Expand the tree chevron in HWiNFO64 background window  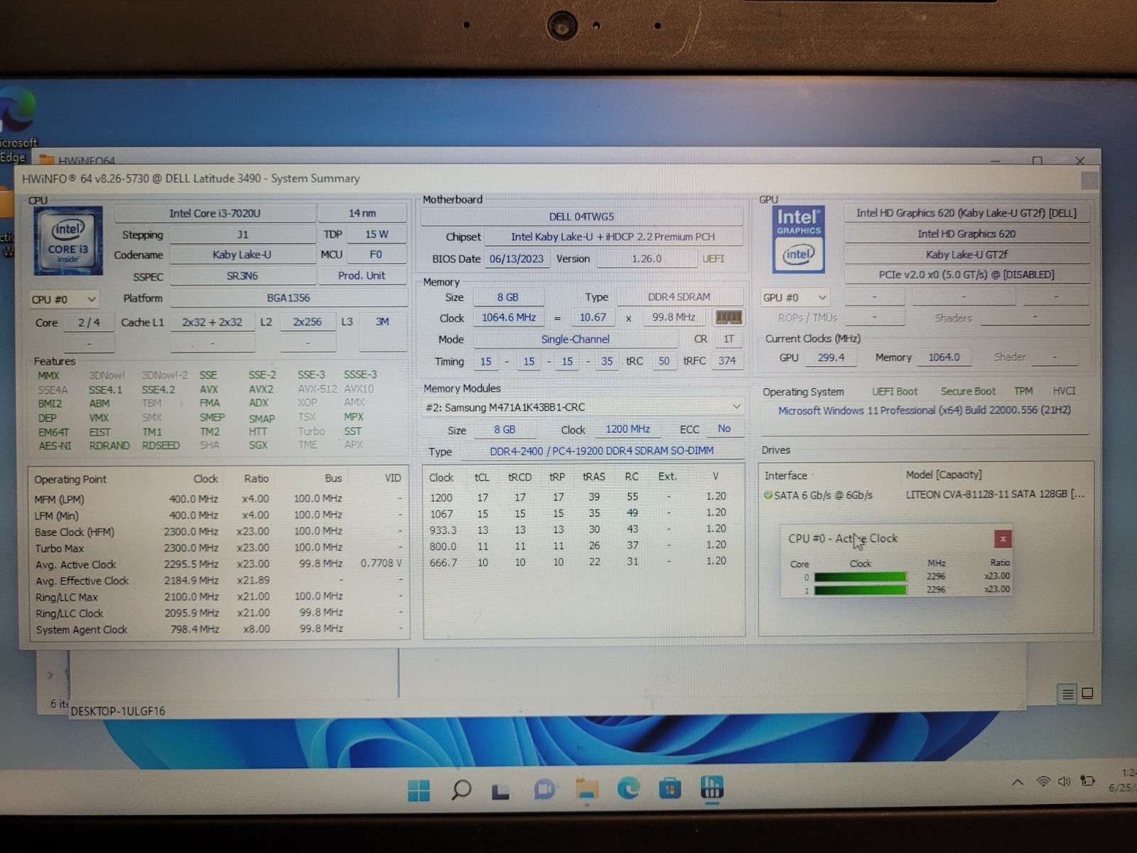pos(50,675)
